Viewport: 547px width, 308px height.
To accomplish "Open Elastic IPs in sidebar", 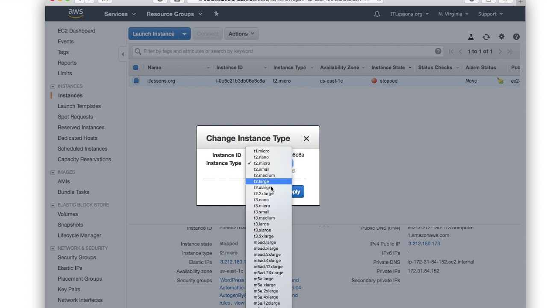I will pyautogui.click(x=70, y=268).
